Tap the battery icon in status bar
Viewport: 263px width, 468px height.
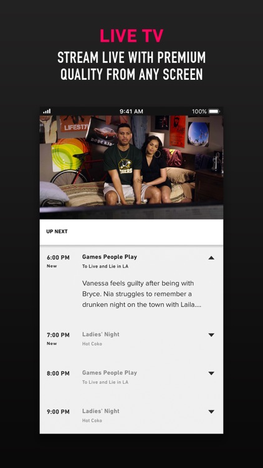[x=214, y=111]
